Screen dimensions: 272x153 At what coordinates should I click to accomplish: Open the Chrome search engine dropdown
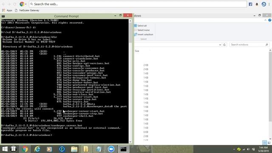tap(25, 4)
